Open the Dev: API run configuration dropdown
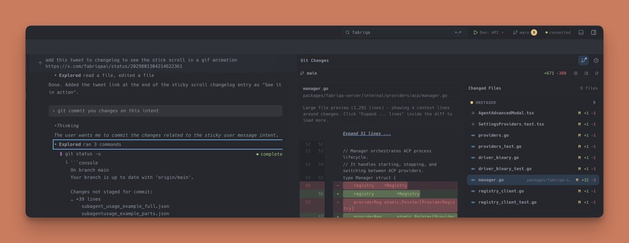This screenshot has width=629, height=243. coord(489,32)
